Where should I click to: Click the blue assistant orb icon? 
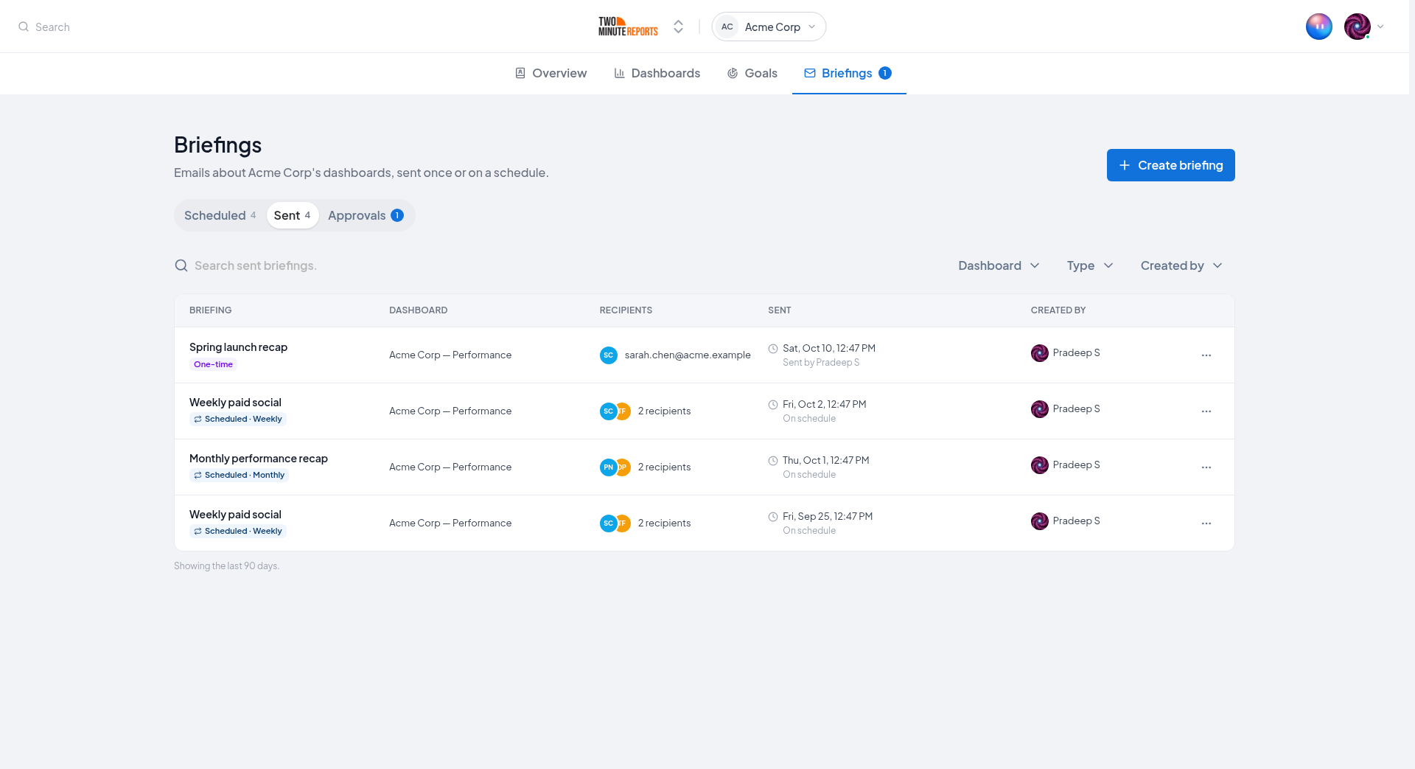(x=1318, y=27)
